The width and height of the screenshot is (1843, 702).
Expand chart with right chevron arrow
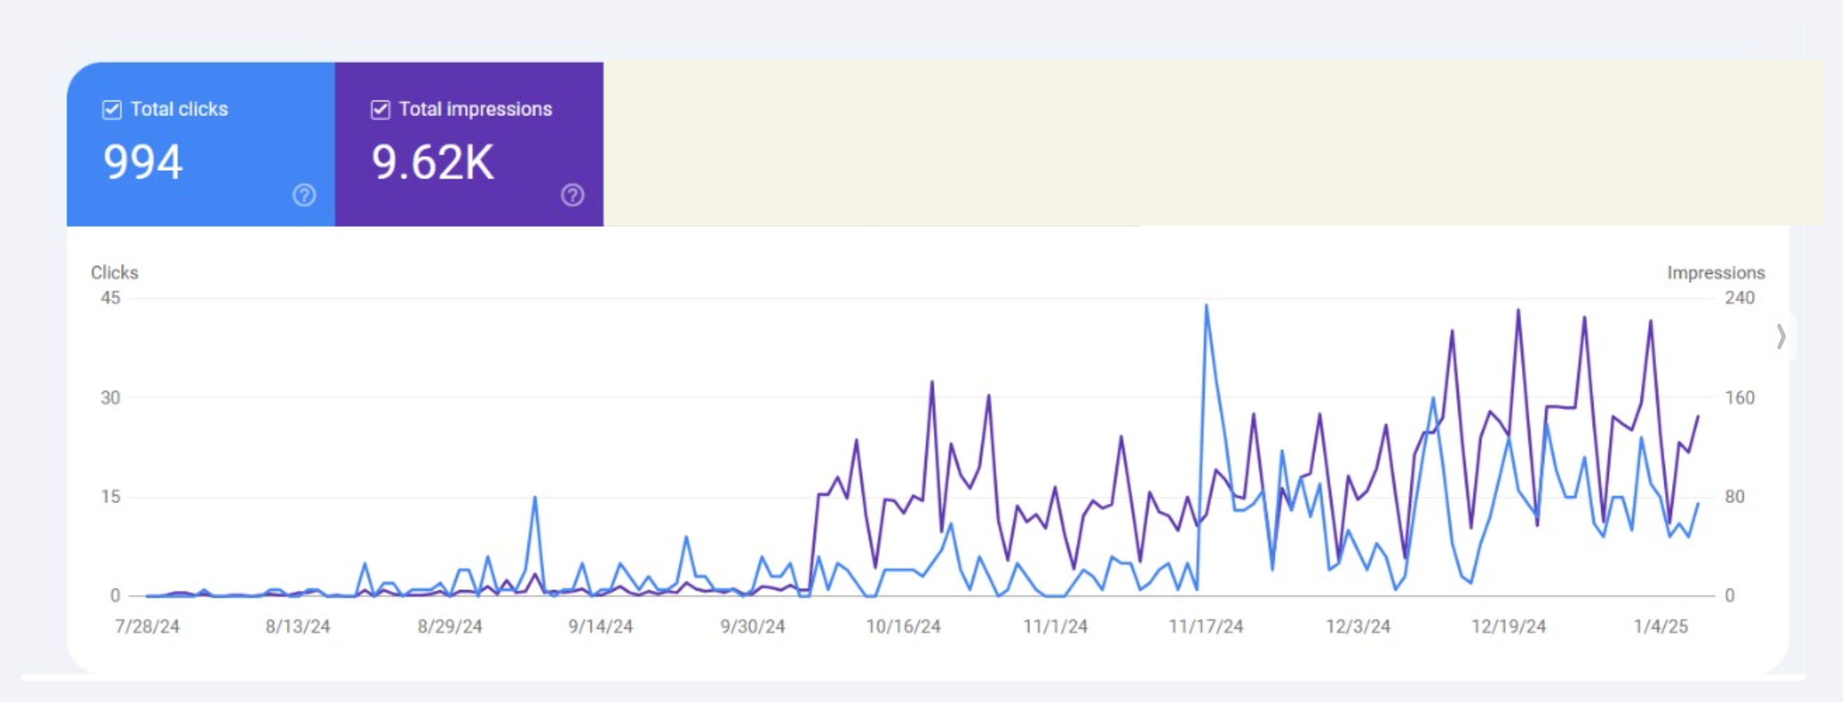point(1781,336)
